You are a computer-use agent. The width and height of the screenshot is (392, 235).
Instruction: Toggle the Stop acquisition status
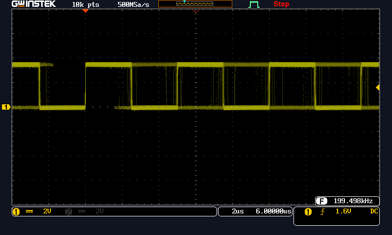[281, 4]
